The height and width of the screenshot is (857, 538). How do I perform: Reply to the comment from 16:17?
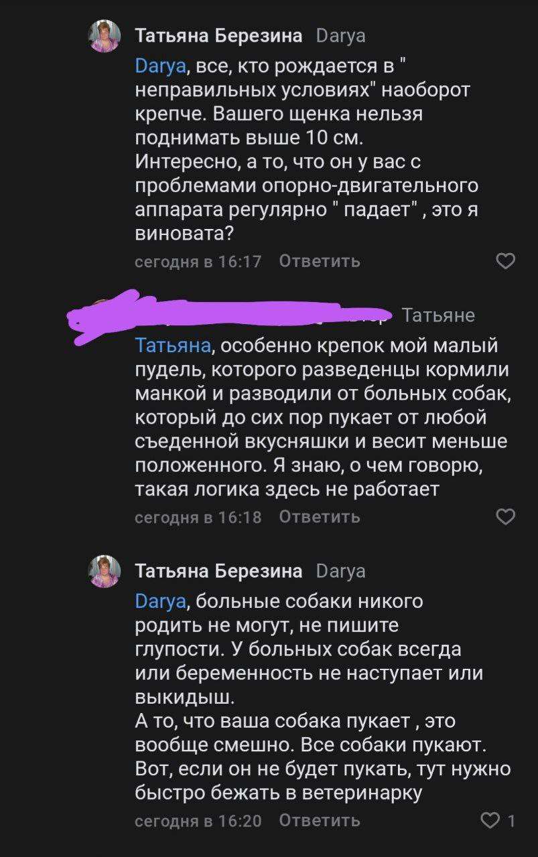pyautogui.click(x=320, y=261)
